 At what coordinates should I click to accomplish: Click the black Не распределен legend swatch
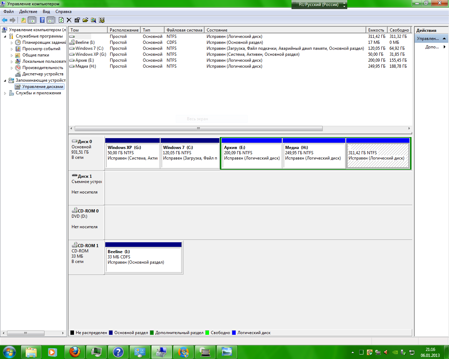pyautogui.click(x=72, y=333)
